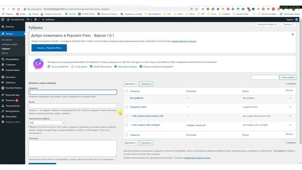Open the Комментарии icon in sidebar
The height and width of the screenshot is (170, 302).
3,70
